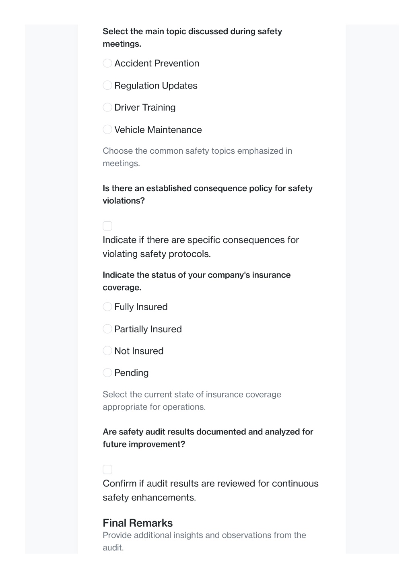The height and width of the screenshot is (583, 412).
Task: Click the 'Provide additional insights and observations' text
Action: (204, 541)
